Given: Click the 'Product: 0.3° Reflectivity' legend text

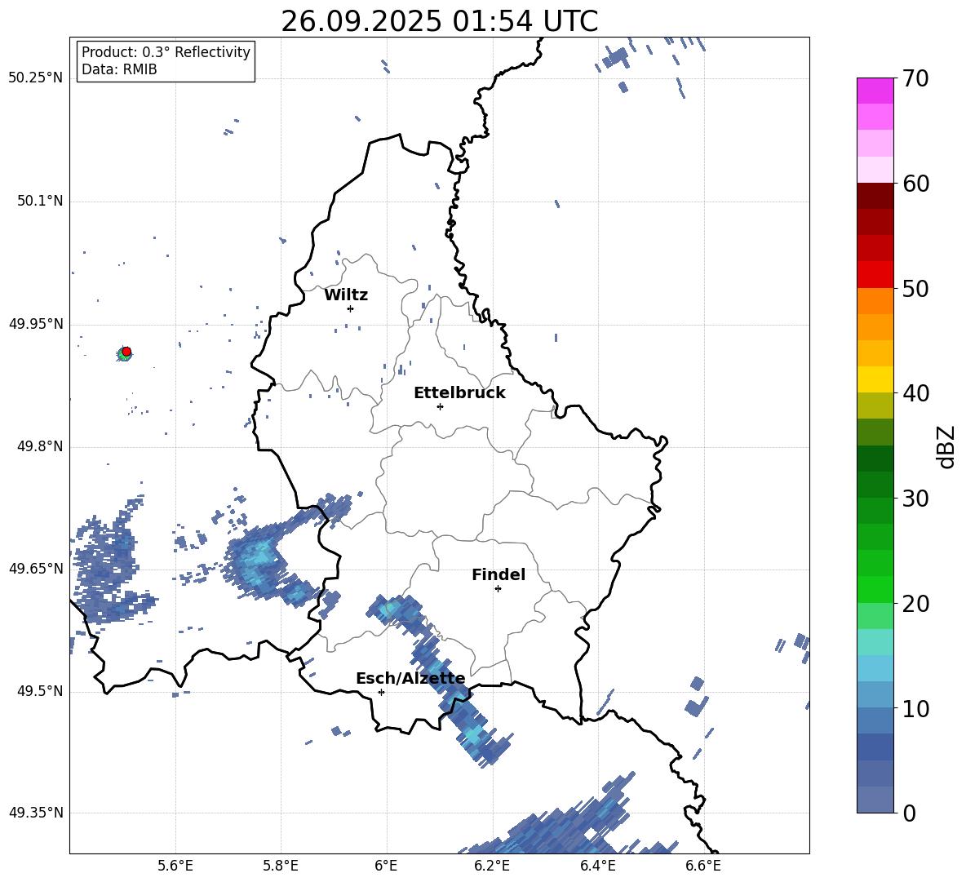Looking at the screenshot, I should point(166,51).
